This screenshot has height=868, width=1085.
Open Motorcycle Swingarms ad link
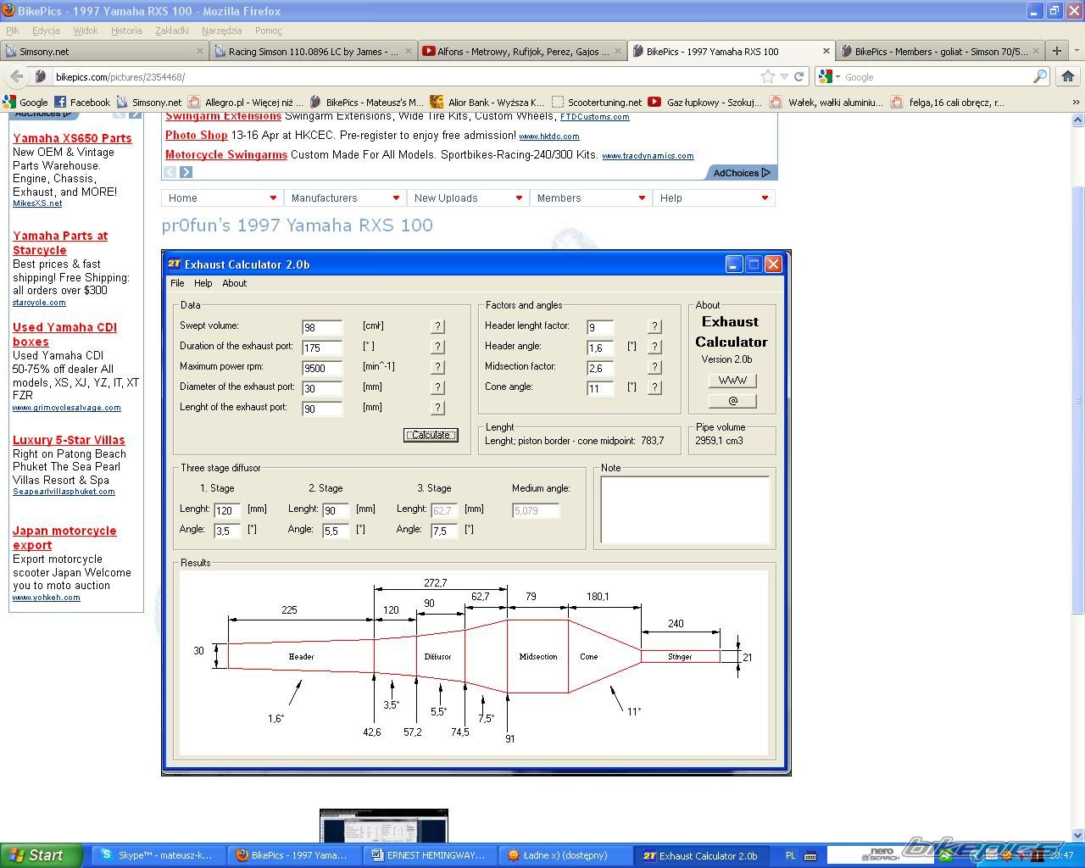tap(226, 154)
